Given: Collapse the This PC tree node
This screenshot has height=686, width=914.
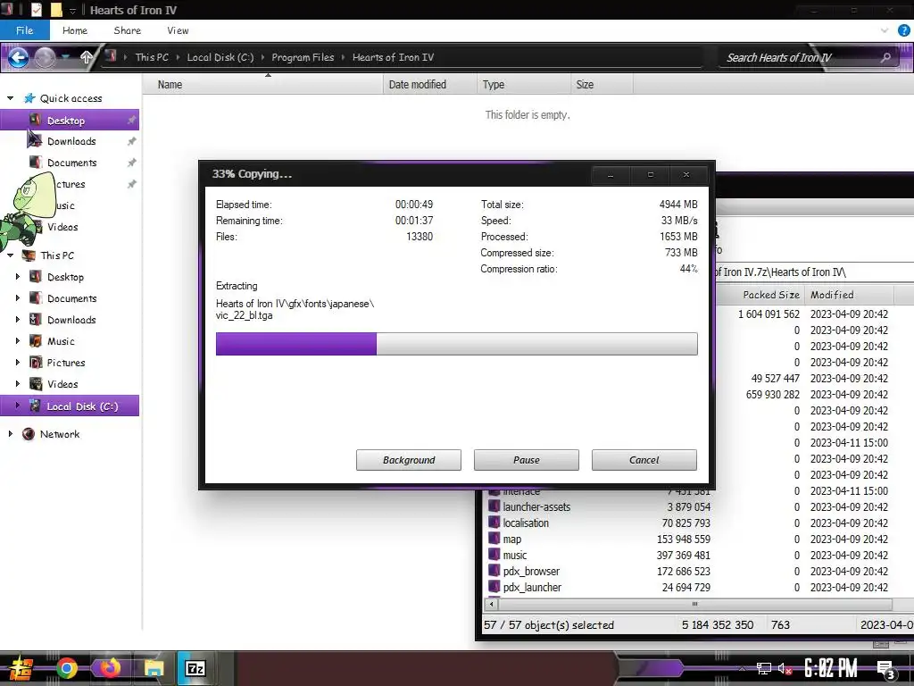Looking at the screenshot, I should pyautogui.click(x=10, y=255).
